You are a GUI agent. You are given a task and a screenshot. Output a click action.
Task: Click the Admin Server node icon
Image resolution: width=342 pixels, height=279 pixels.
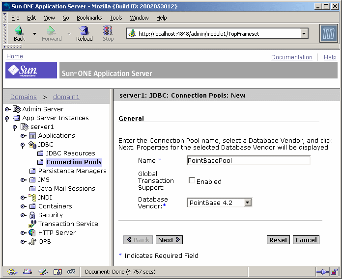[17, 109]
